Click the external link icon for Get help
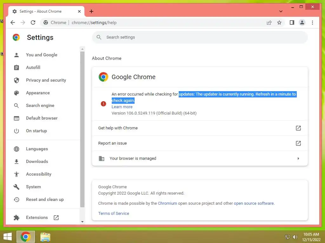The image size is (325, 243). [298, 128]
